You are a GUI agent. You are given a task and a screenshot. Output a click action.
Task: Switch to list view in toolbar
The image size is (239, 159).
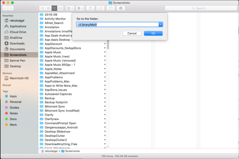coord(49,8)
